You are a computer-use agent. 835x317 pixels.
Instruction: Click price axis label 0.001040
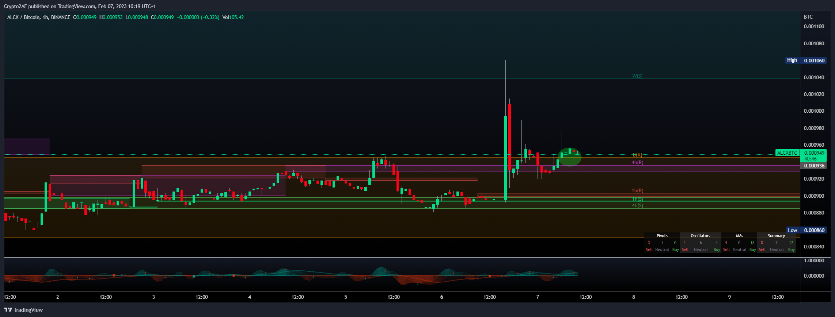tap(813, 77)
